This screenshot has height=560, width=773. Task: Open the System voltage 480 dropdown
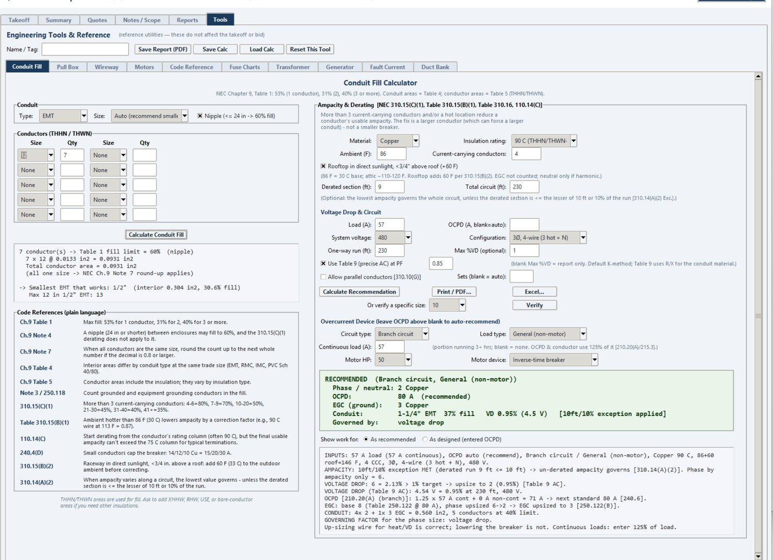[393, 237]
